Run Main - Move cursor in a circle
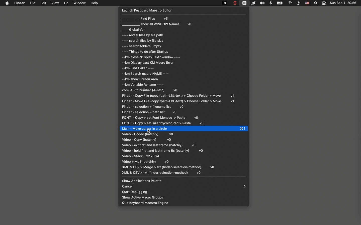Image resolution: width=361 pixels, height=225 pixels. coord(184,129)
